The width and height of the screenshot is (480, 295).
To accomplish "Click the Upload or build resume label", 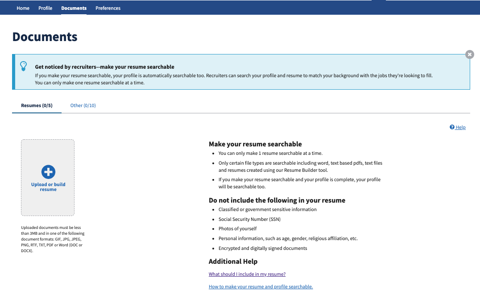I will click(48, 187).
